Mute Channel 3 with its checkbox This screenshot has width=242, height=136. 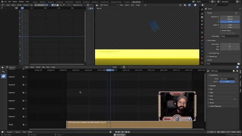[23, 109]
